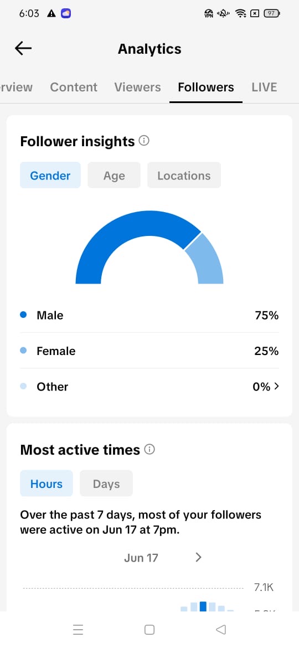The width and height of the screenshot is (299, 648).
Task: Switch active times to Hours
Action: click(x=47, y=484)
